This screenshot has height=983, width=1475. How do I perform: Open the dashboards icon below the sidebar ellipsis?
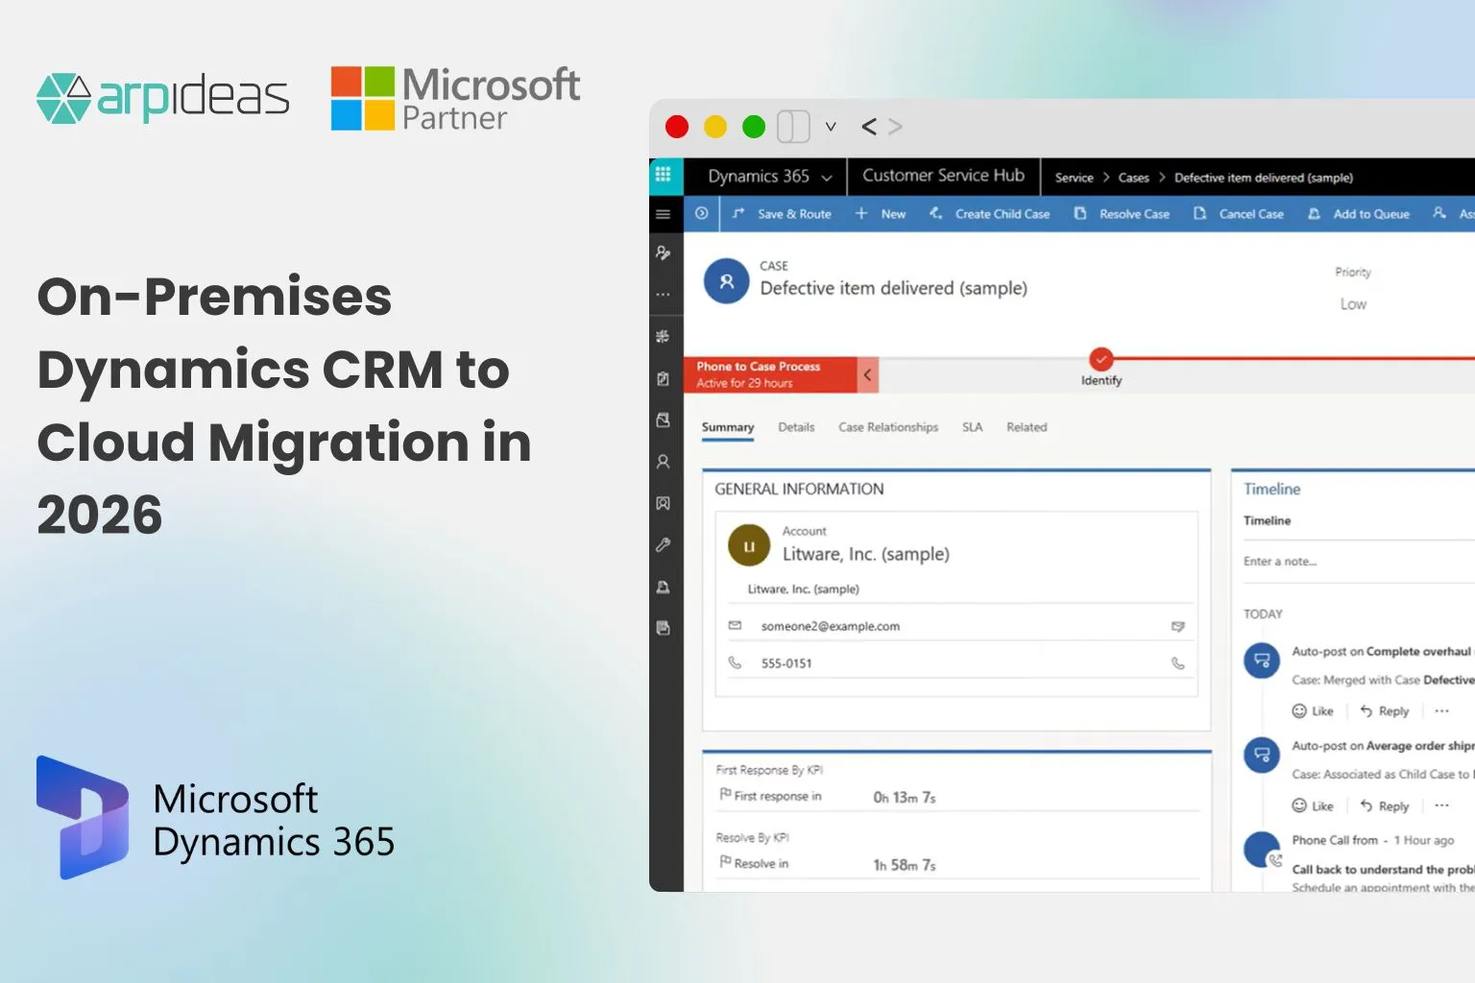pyautogui.click(x=664, y=336)
